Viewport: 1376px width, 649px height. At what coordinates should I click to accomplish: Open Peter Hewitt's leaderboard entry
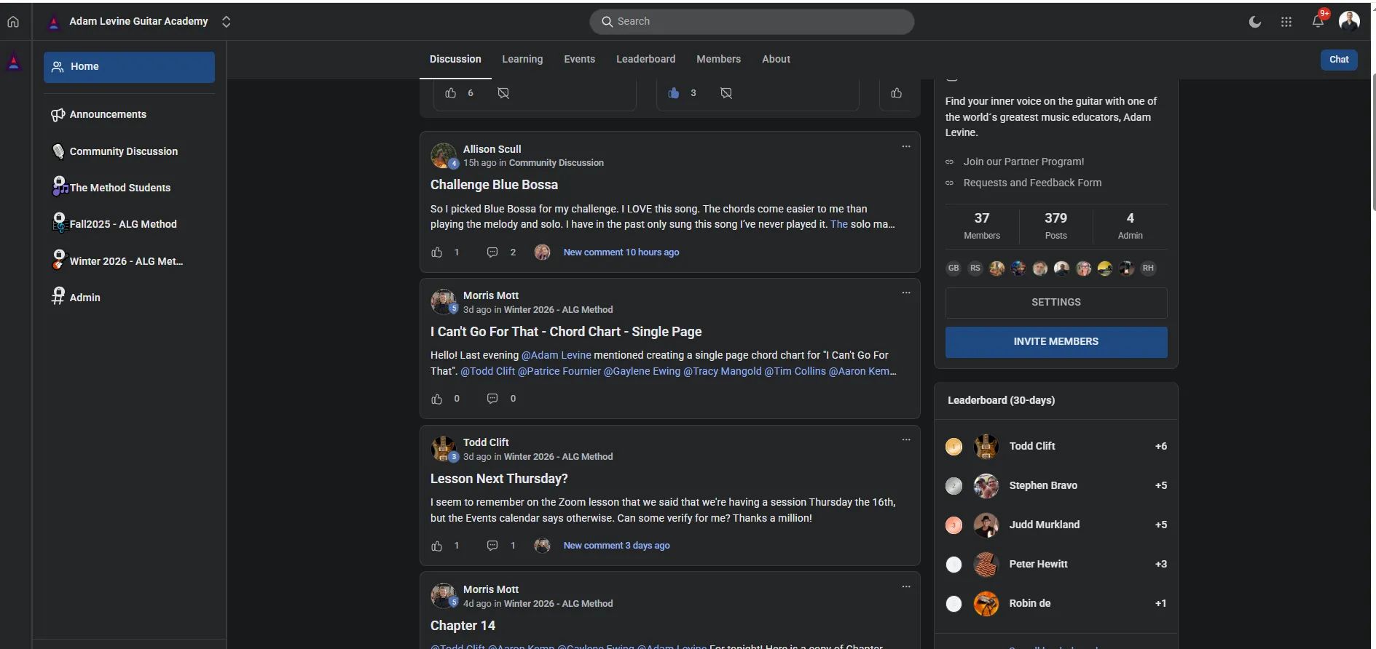click(x=1056, y=565)
